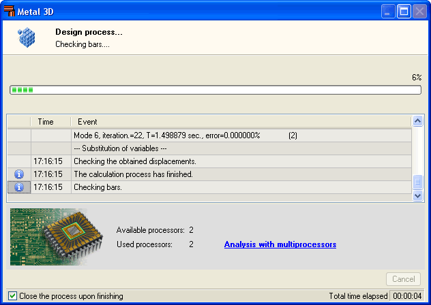The height and width of the screenshot is (305, 431).
Task: Click the '(2)' value in Mode 6 row
Action: (293, 135)
